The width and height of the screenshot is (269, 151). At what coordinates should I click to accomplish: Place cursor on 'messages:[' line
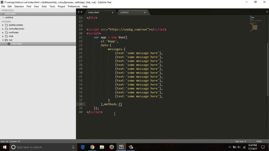pos(116,49)
